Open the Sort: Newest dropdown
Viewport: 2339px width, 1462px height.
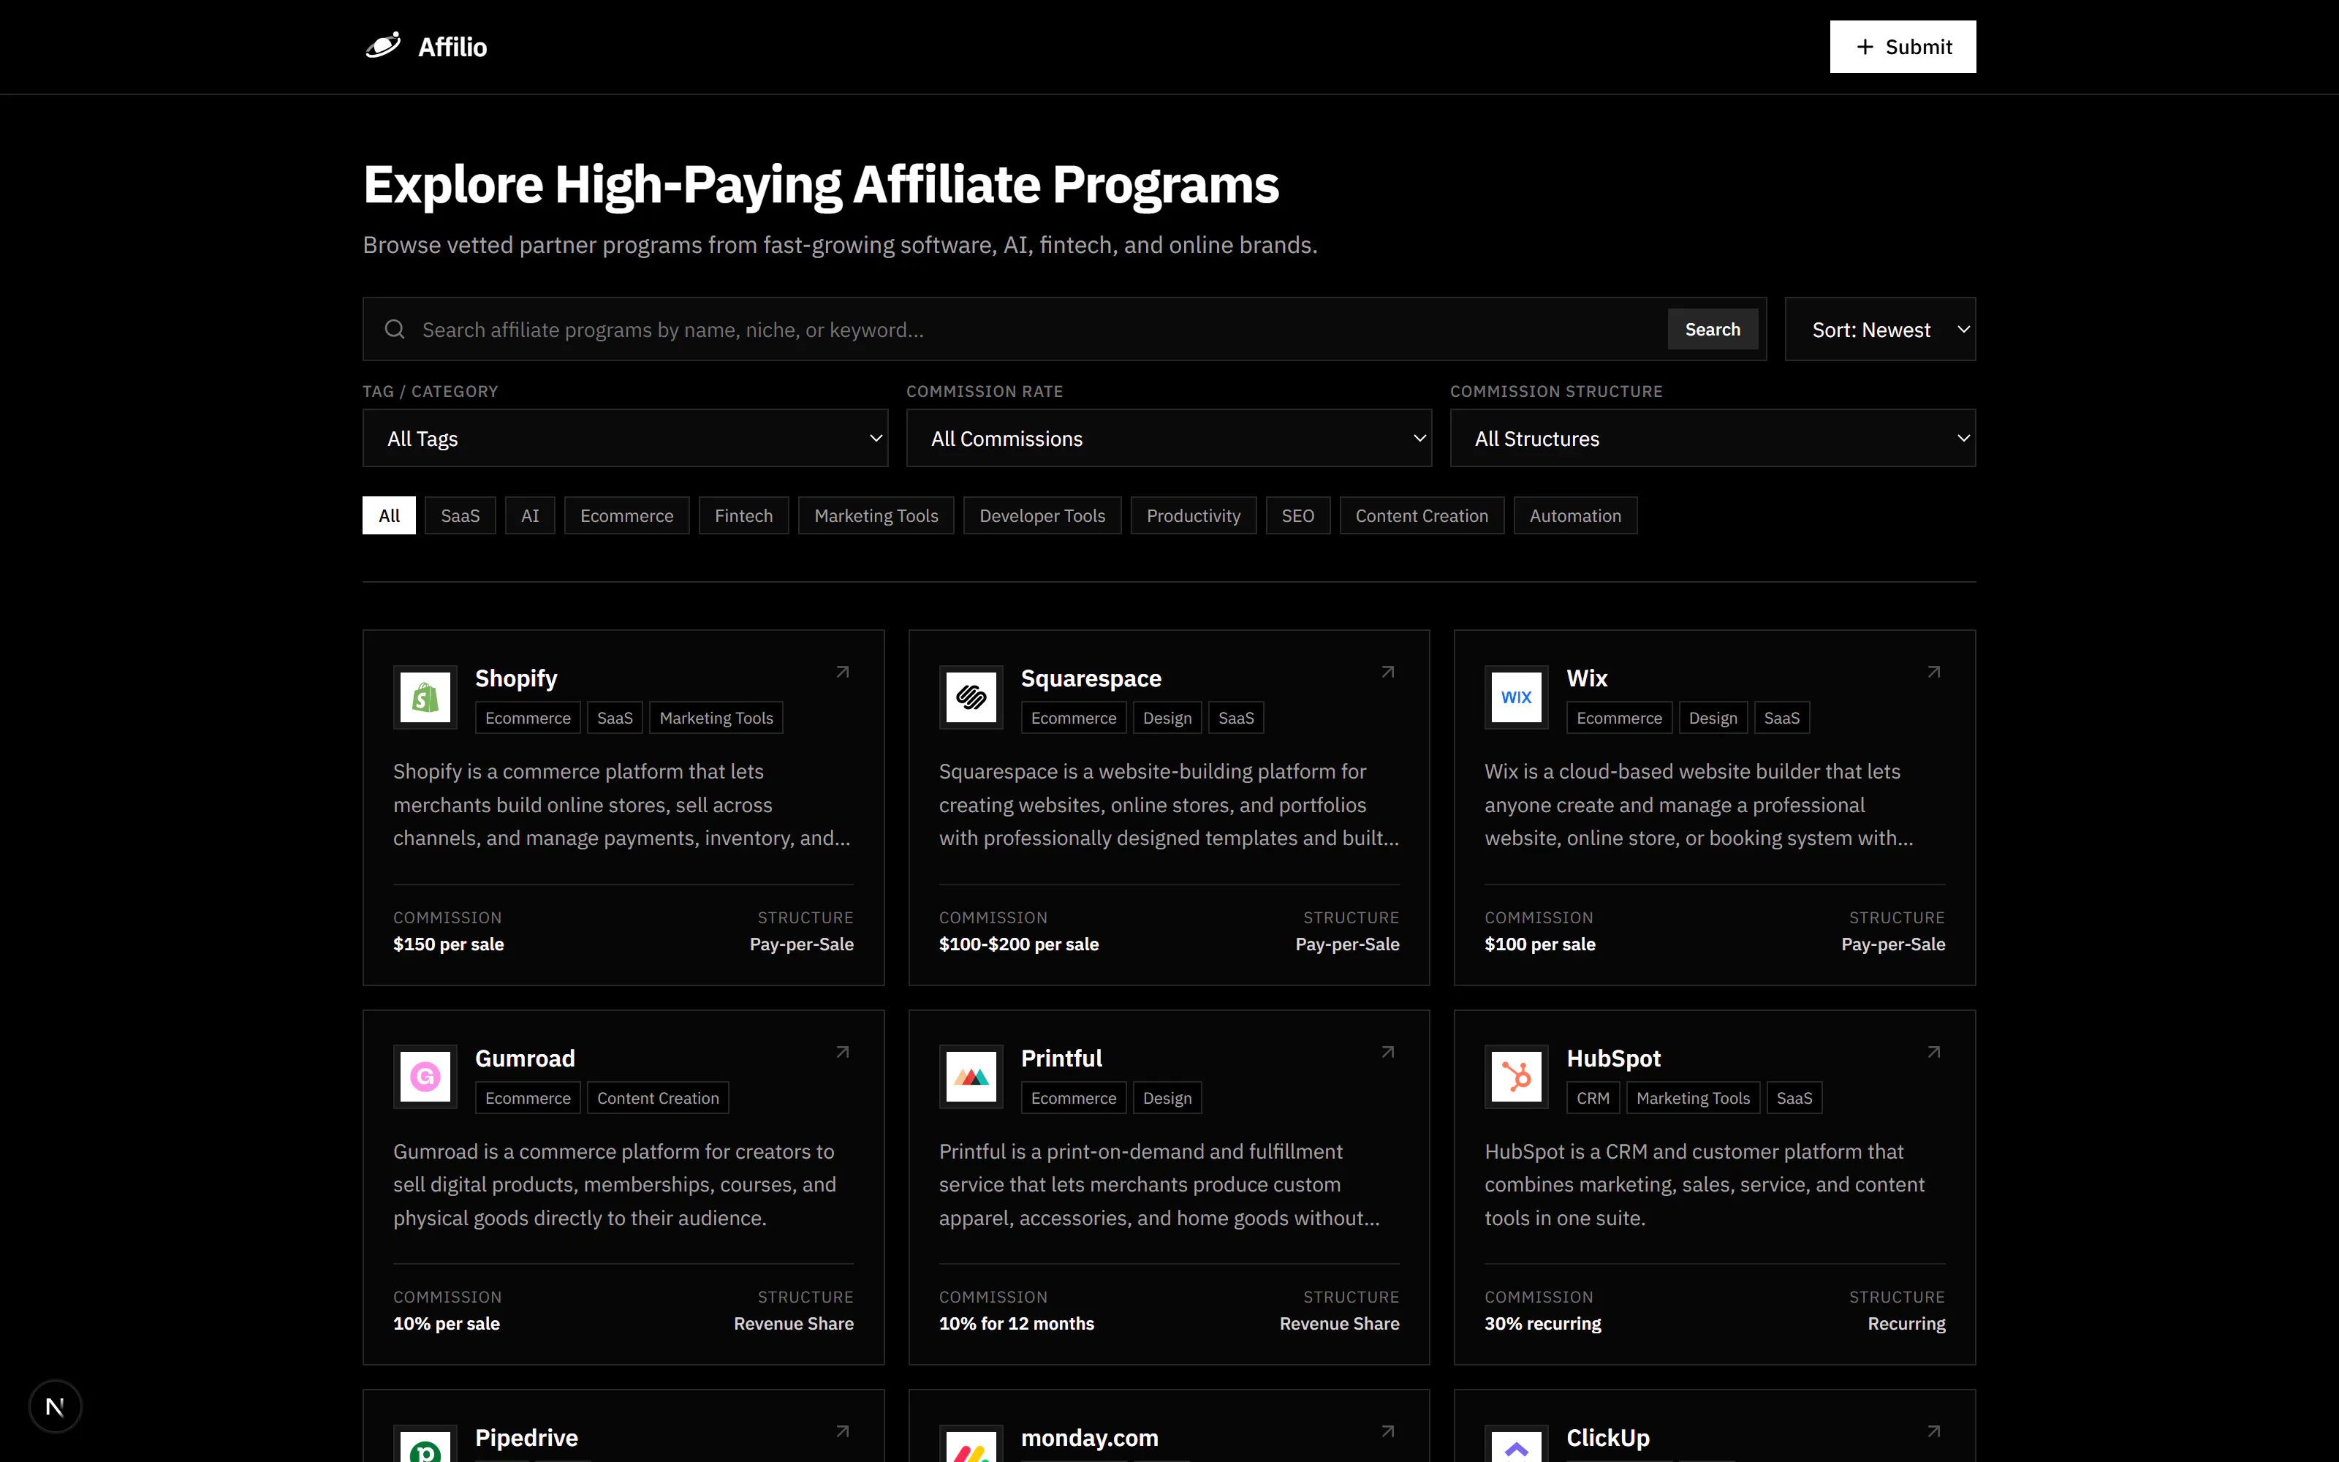click(1880, 330)
